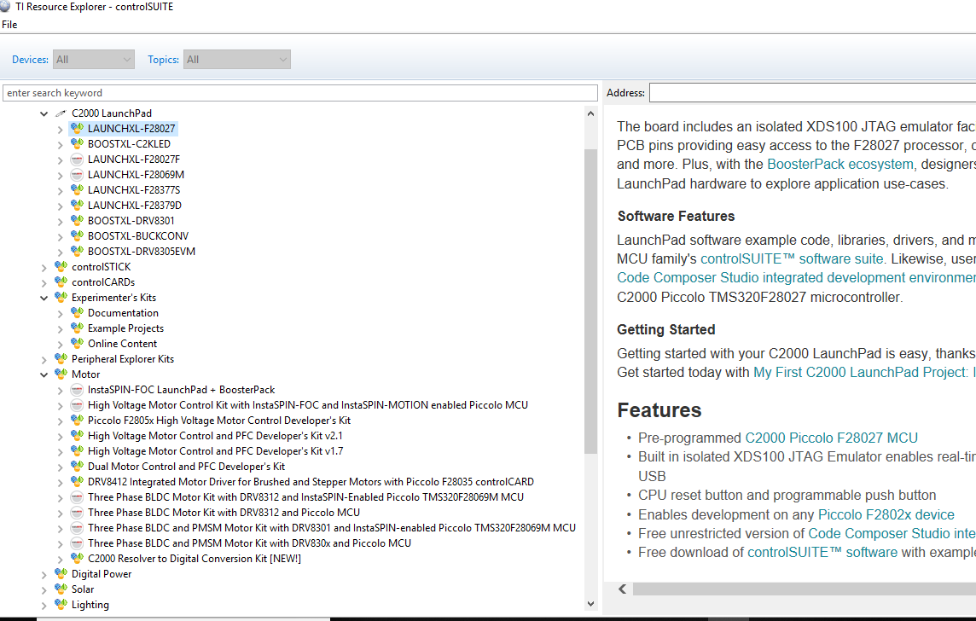
Task: Expand the Peripheral Explorer Kits node
Action: click(x=44, y=360)
